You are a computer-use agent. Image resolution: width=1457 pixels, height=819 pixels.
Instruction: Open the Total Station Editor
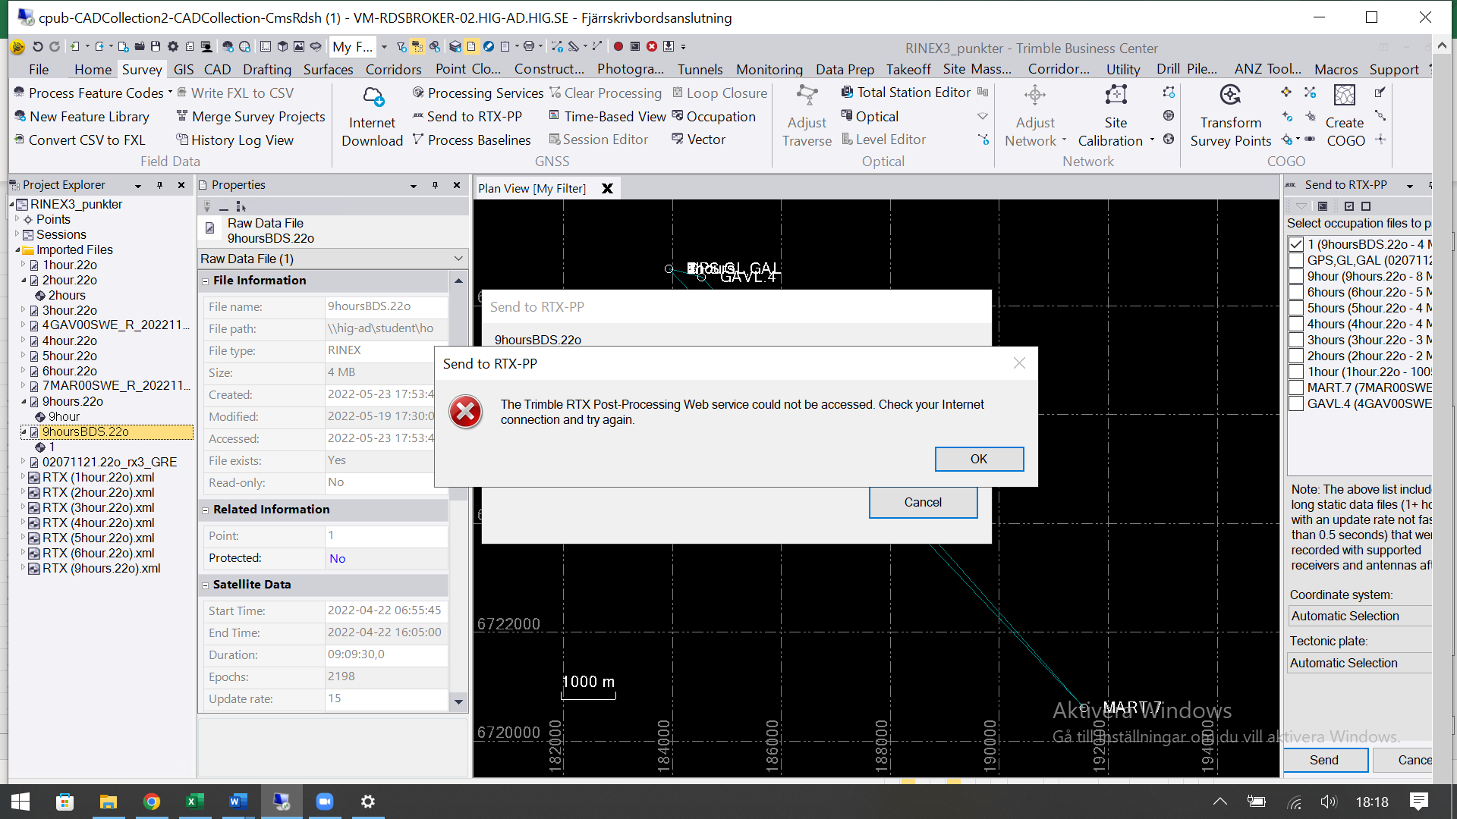coord(906,93)
